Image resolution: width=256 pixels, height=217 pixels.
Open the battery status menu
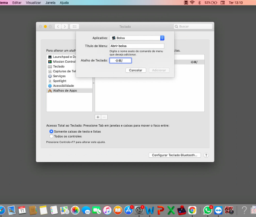[211, 2]
